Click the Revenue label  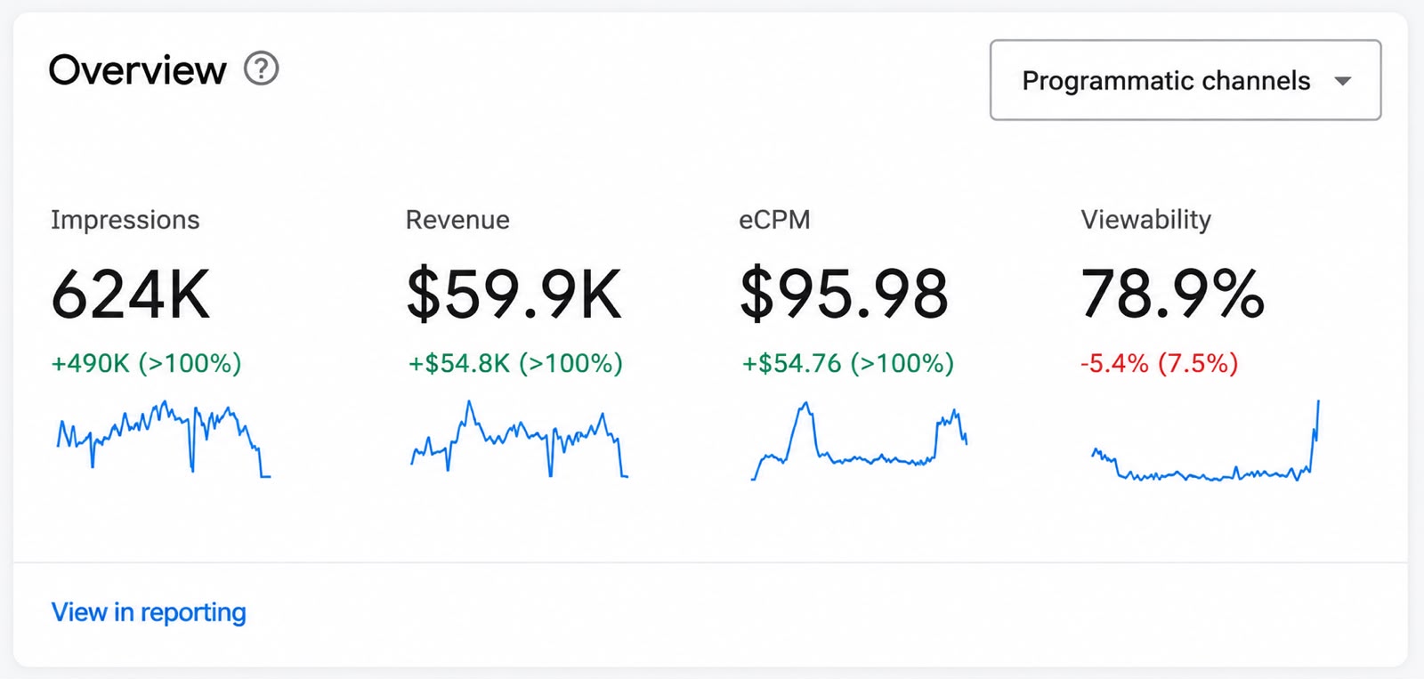tap(457, 220)
